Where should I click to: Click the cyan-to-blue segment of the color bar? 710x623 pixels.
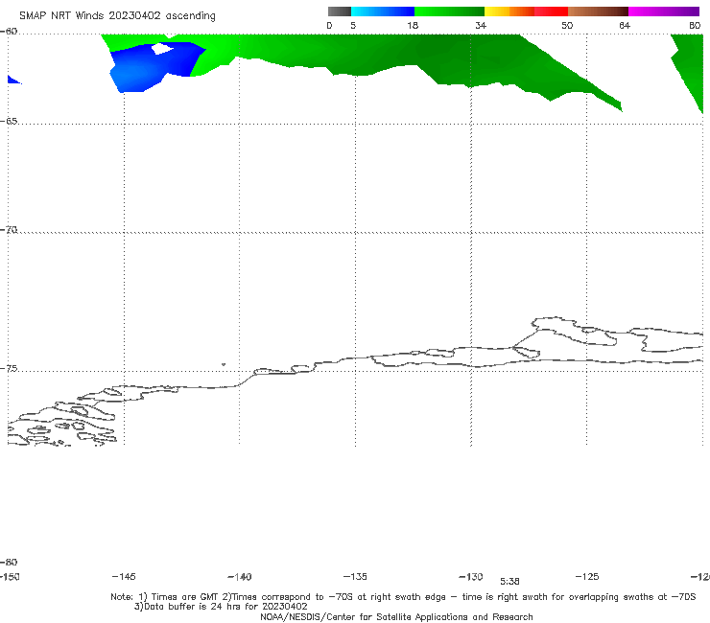click(383, 12)
